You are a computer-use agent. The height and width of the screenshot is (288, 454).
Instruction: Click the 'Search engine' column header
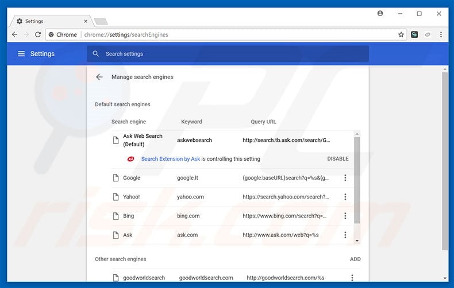129,122
